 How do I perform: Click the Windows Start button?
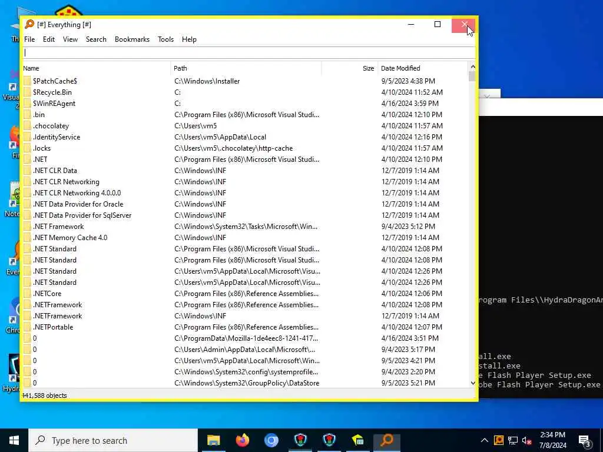click(14, 440)
